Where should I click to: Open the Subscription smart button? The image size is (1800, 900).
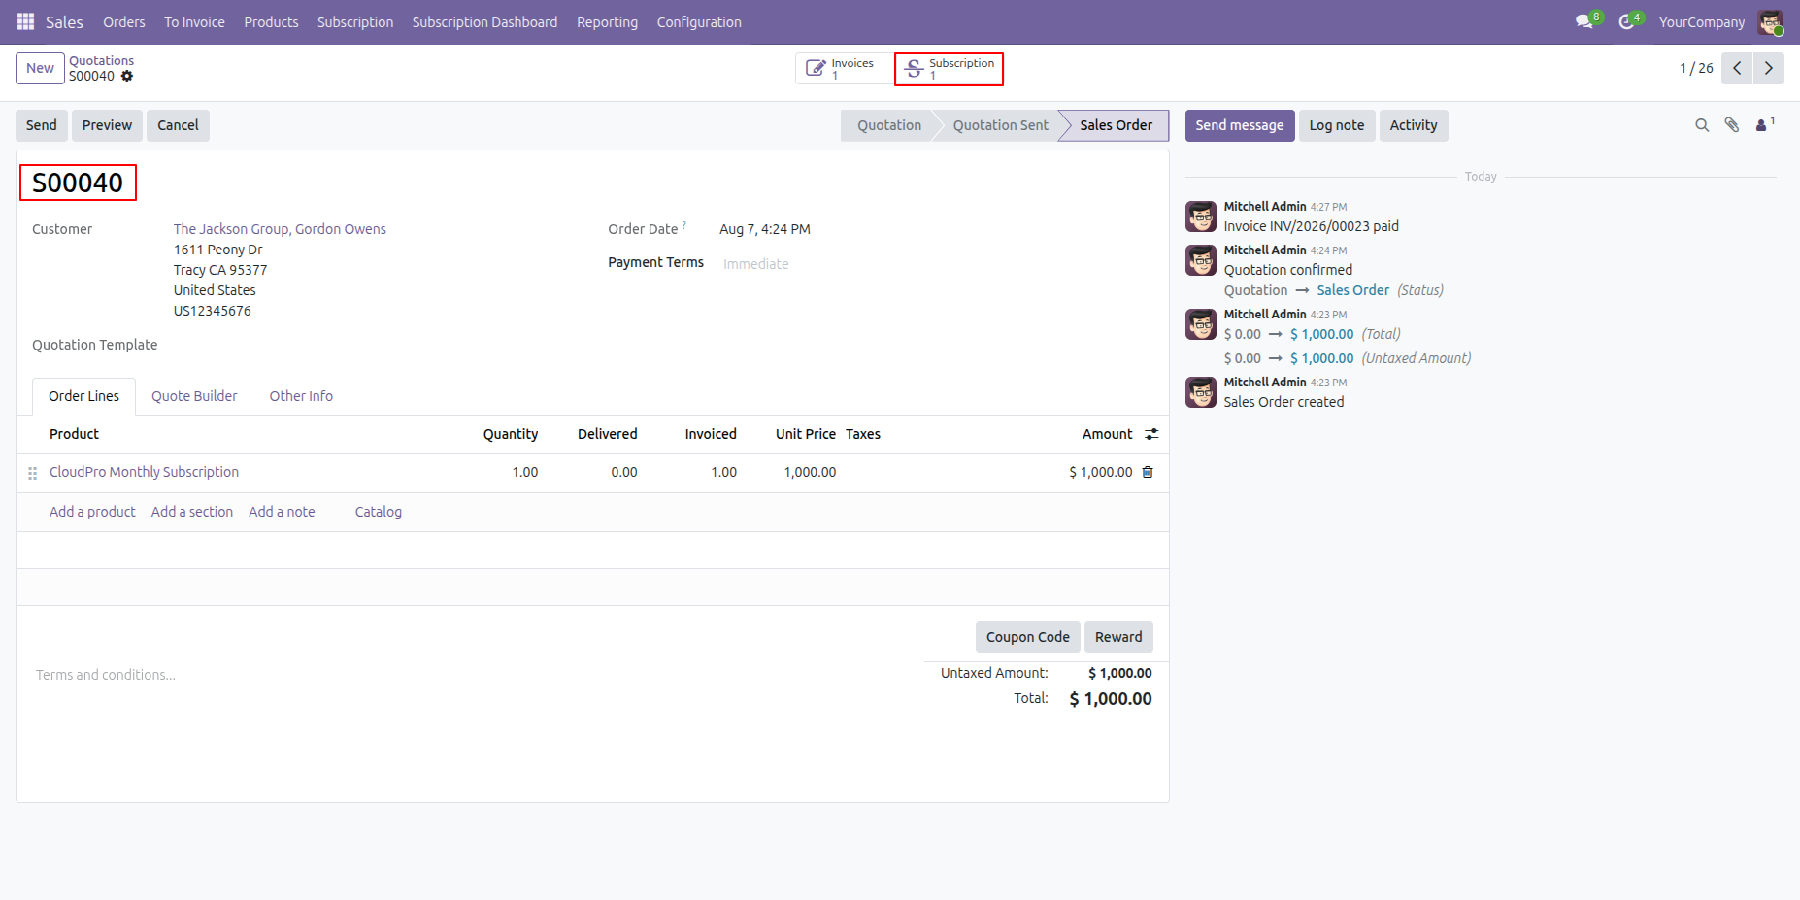pyautogui.click(x=949, y=69)
